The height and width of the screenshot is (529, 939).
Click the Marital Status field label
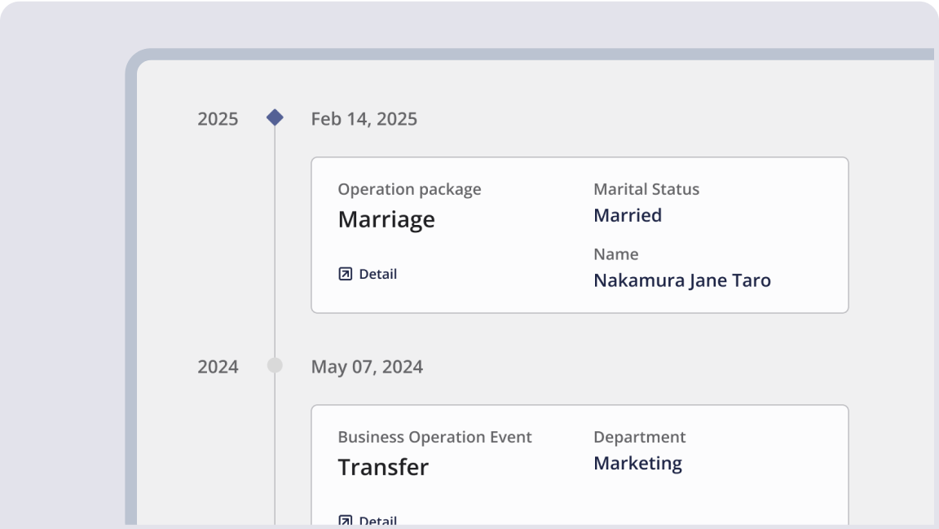(x=646, y=189)
